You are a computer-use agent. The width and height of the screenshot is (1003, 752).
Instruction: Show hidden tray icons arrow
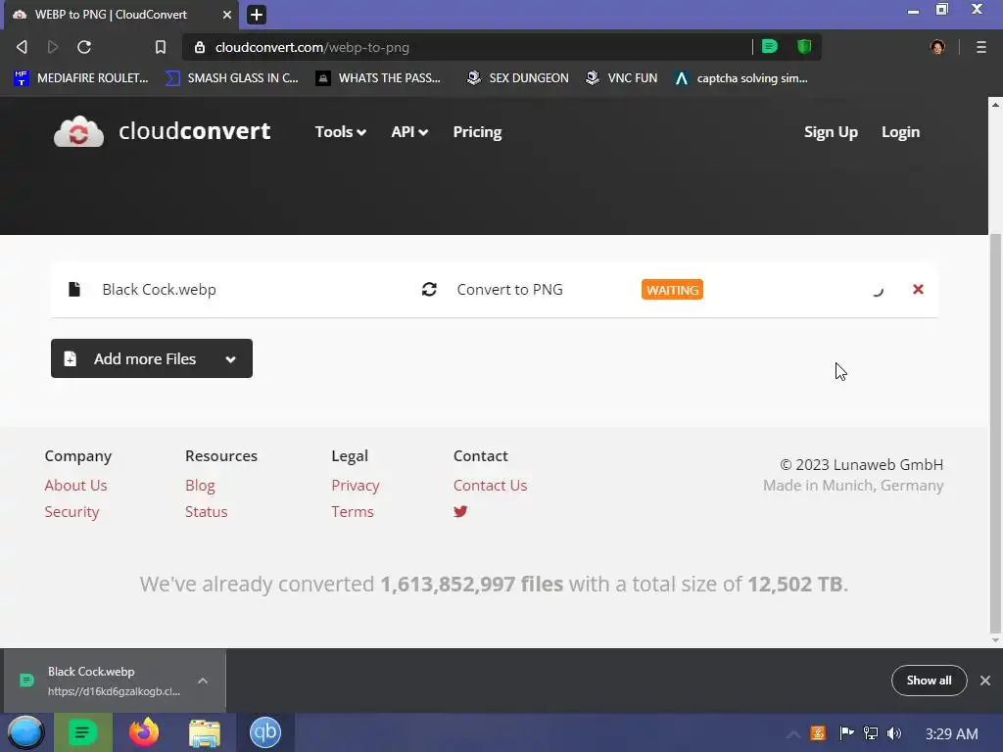coord(792,733)
